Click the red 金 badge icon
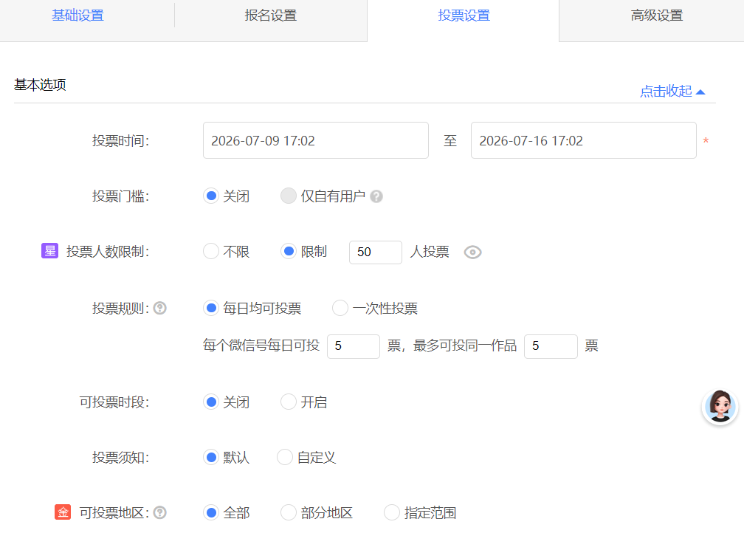This screenshot has width=744, height=533. 63,512
